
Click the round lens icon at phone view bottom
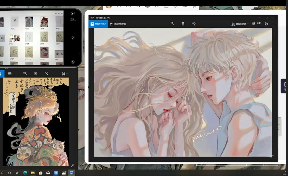click(73, 62)
